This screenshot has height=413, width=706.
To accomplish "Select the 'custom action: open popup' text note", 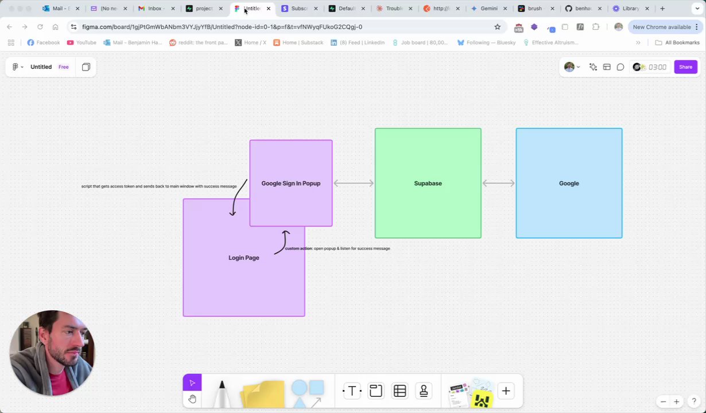I will [338, 248].
